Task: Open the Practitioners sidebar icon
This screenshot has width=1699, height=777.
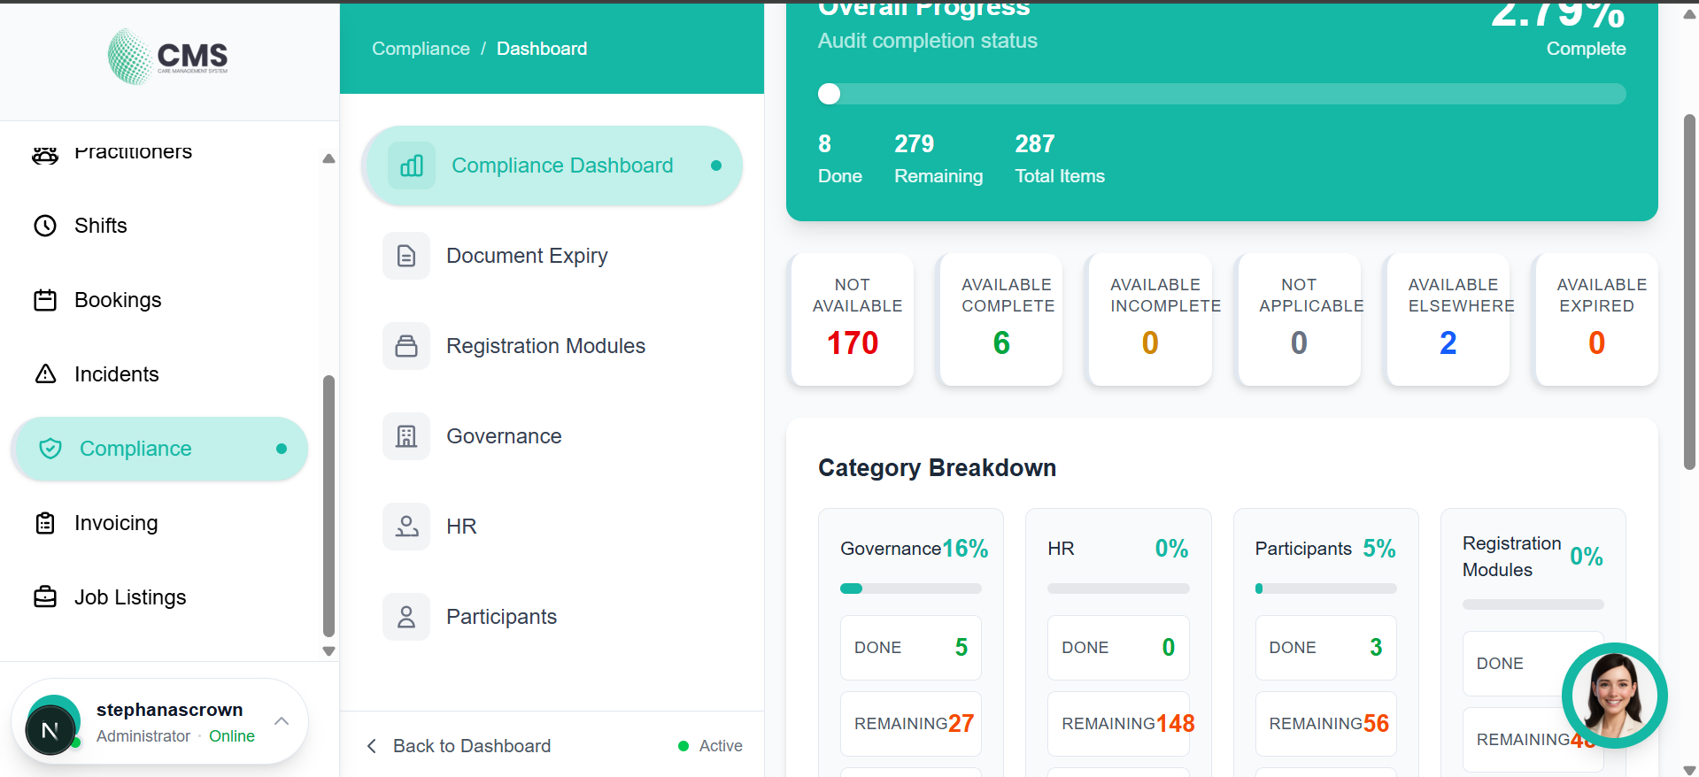Action: point(45,154)
